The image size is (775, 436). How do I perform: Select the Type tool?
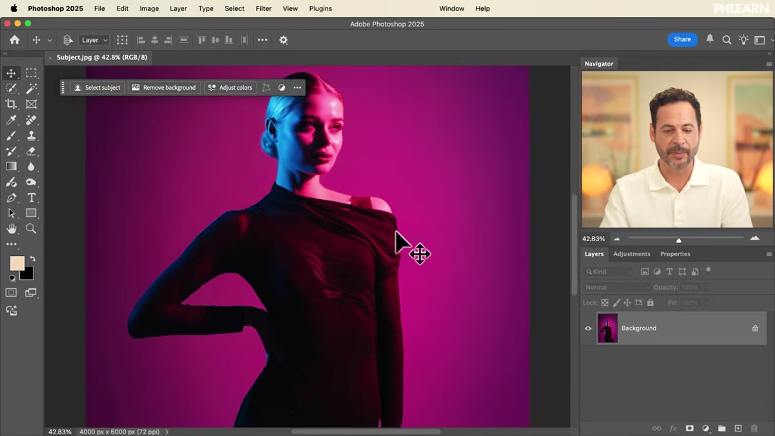(x=31, y=197)
